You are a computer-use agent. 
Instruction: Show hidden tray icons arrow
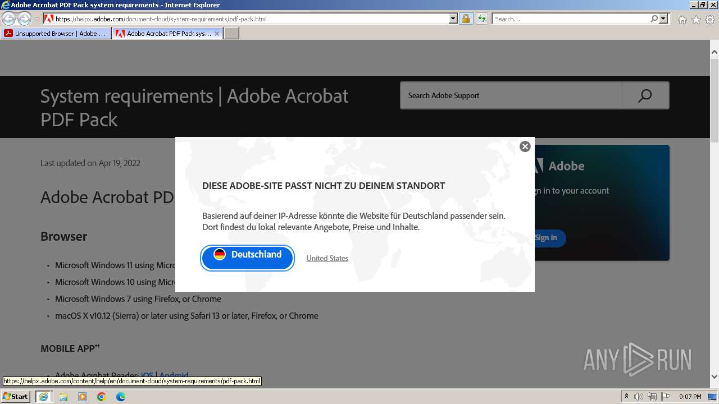pos(626,397)
